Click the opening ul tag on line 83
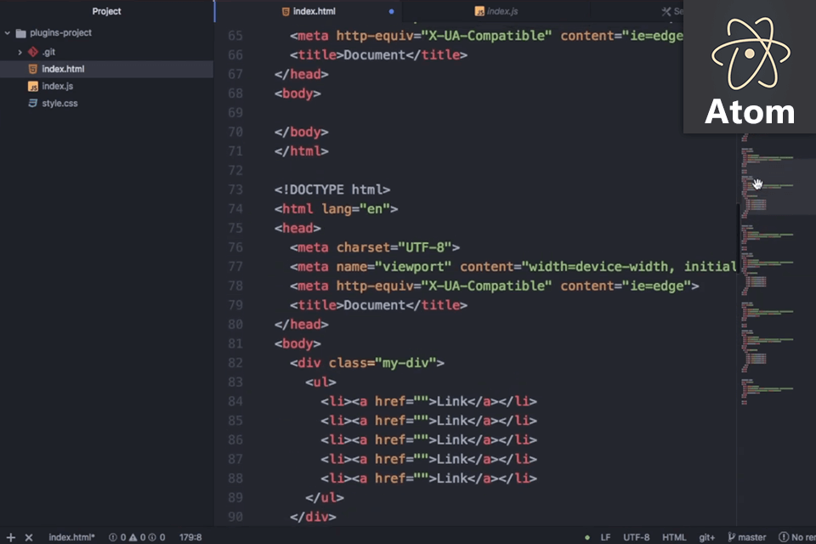The image size is (816, 544). point(320,382)
